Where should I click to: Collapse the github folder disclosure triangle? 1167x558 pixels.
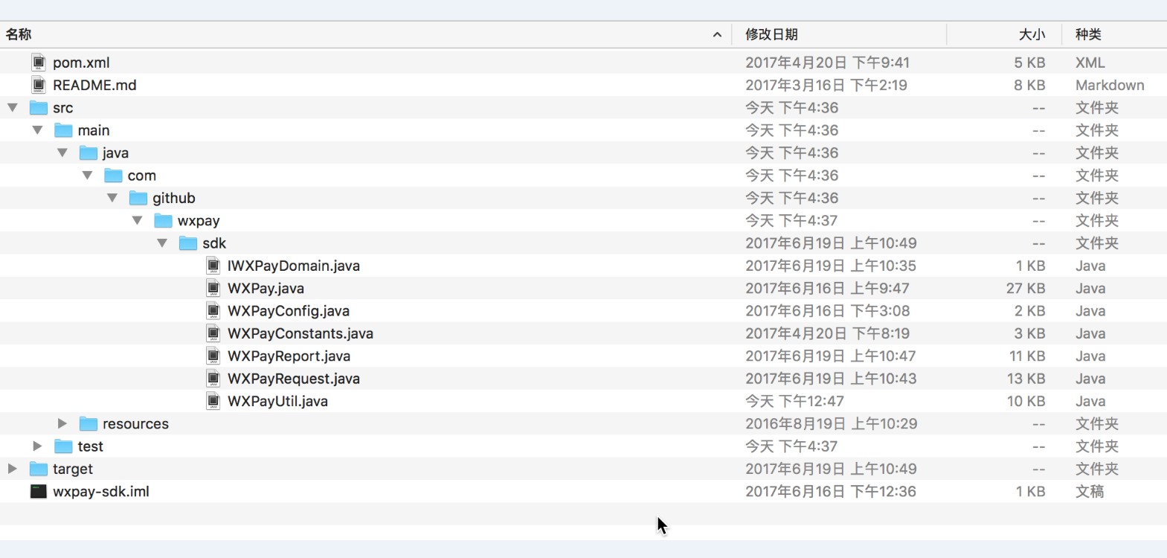pos(112,198)
